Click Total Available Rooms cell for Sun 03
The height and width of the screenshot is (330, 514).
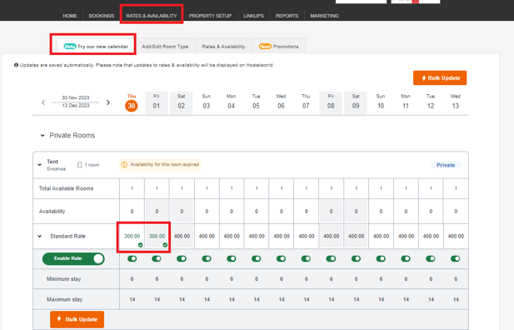[x=207, y=188]
